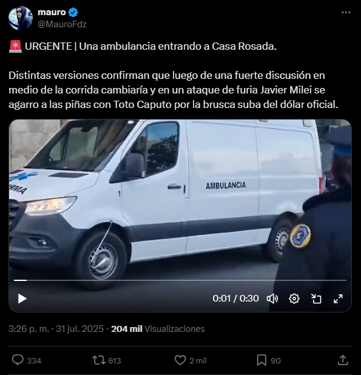Expand video to fullscreen
361x375 pixels.
tap(338, 299)
